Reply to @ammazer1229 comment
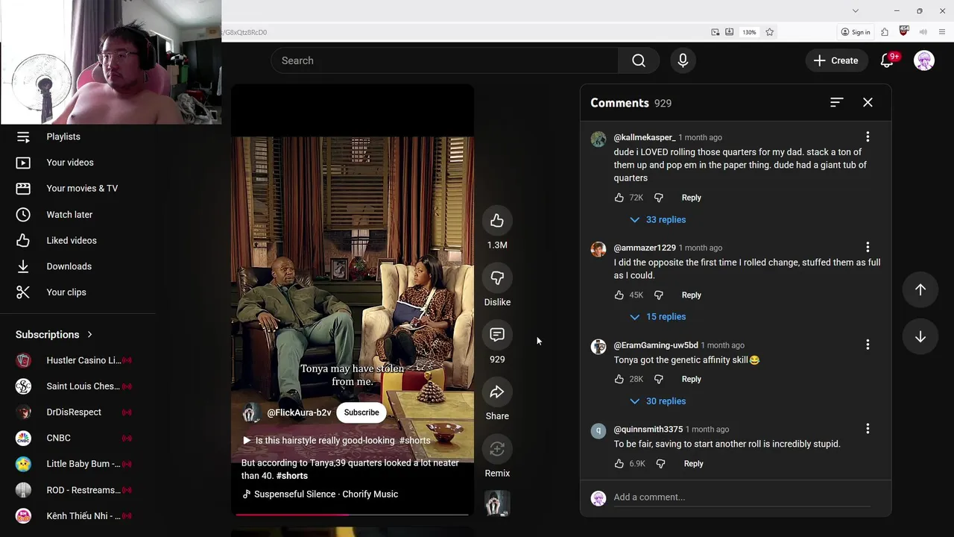 [x=691, y=295]
